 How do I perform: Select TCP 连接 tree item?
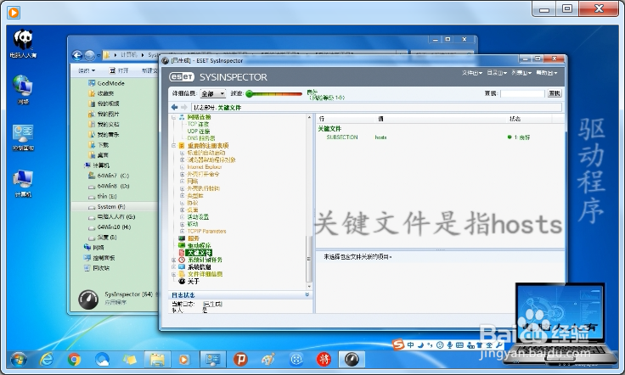(198, 124)
